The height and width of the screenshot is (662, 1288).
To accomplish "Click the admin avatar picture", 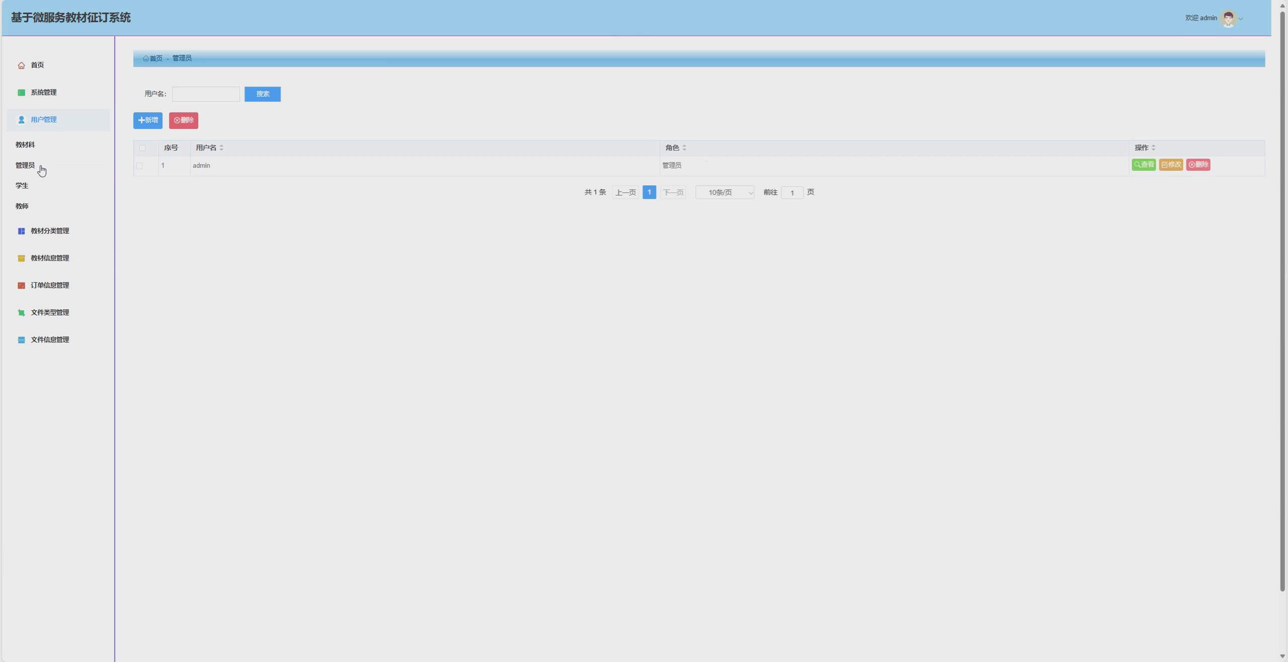I will (1228, 19).
